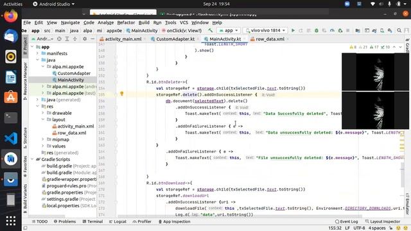Viewport: 411px width, 231px height.
Task: Open the Event Log panel
Action: pyautogui.click(x=346, y=221)
